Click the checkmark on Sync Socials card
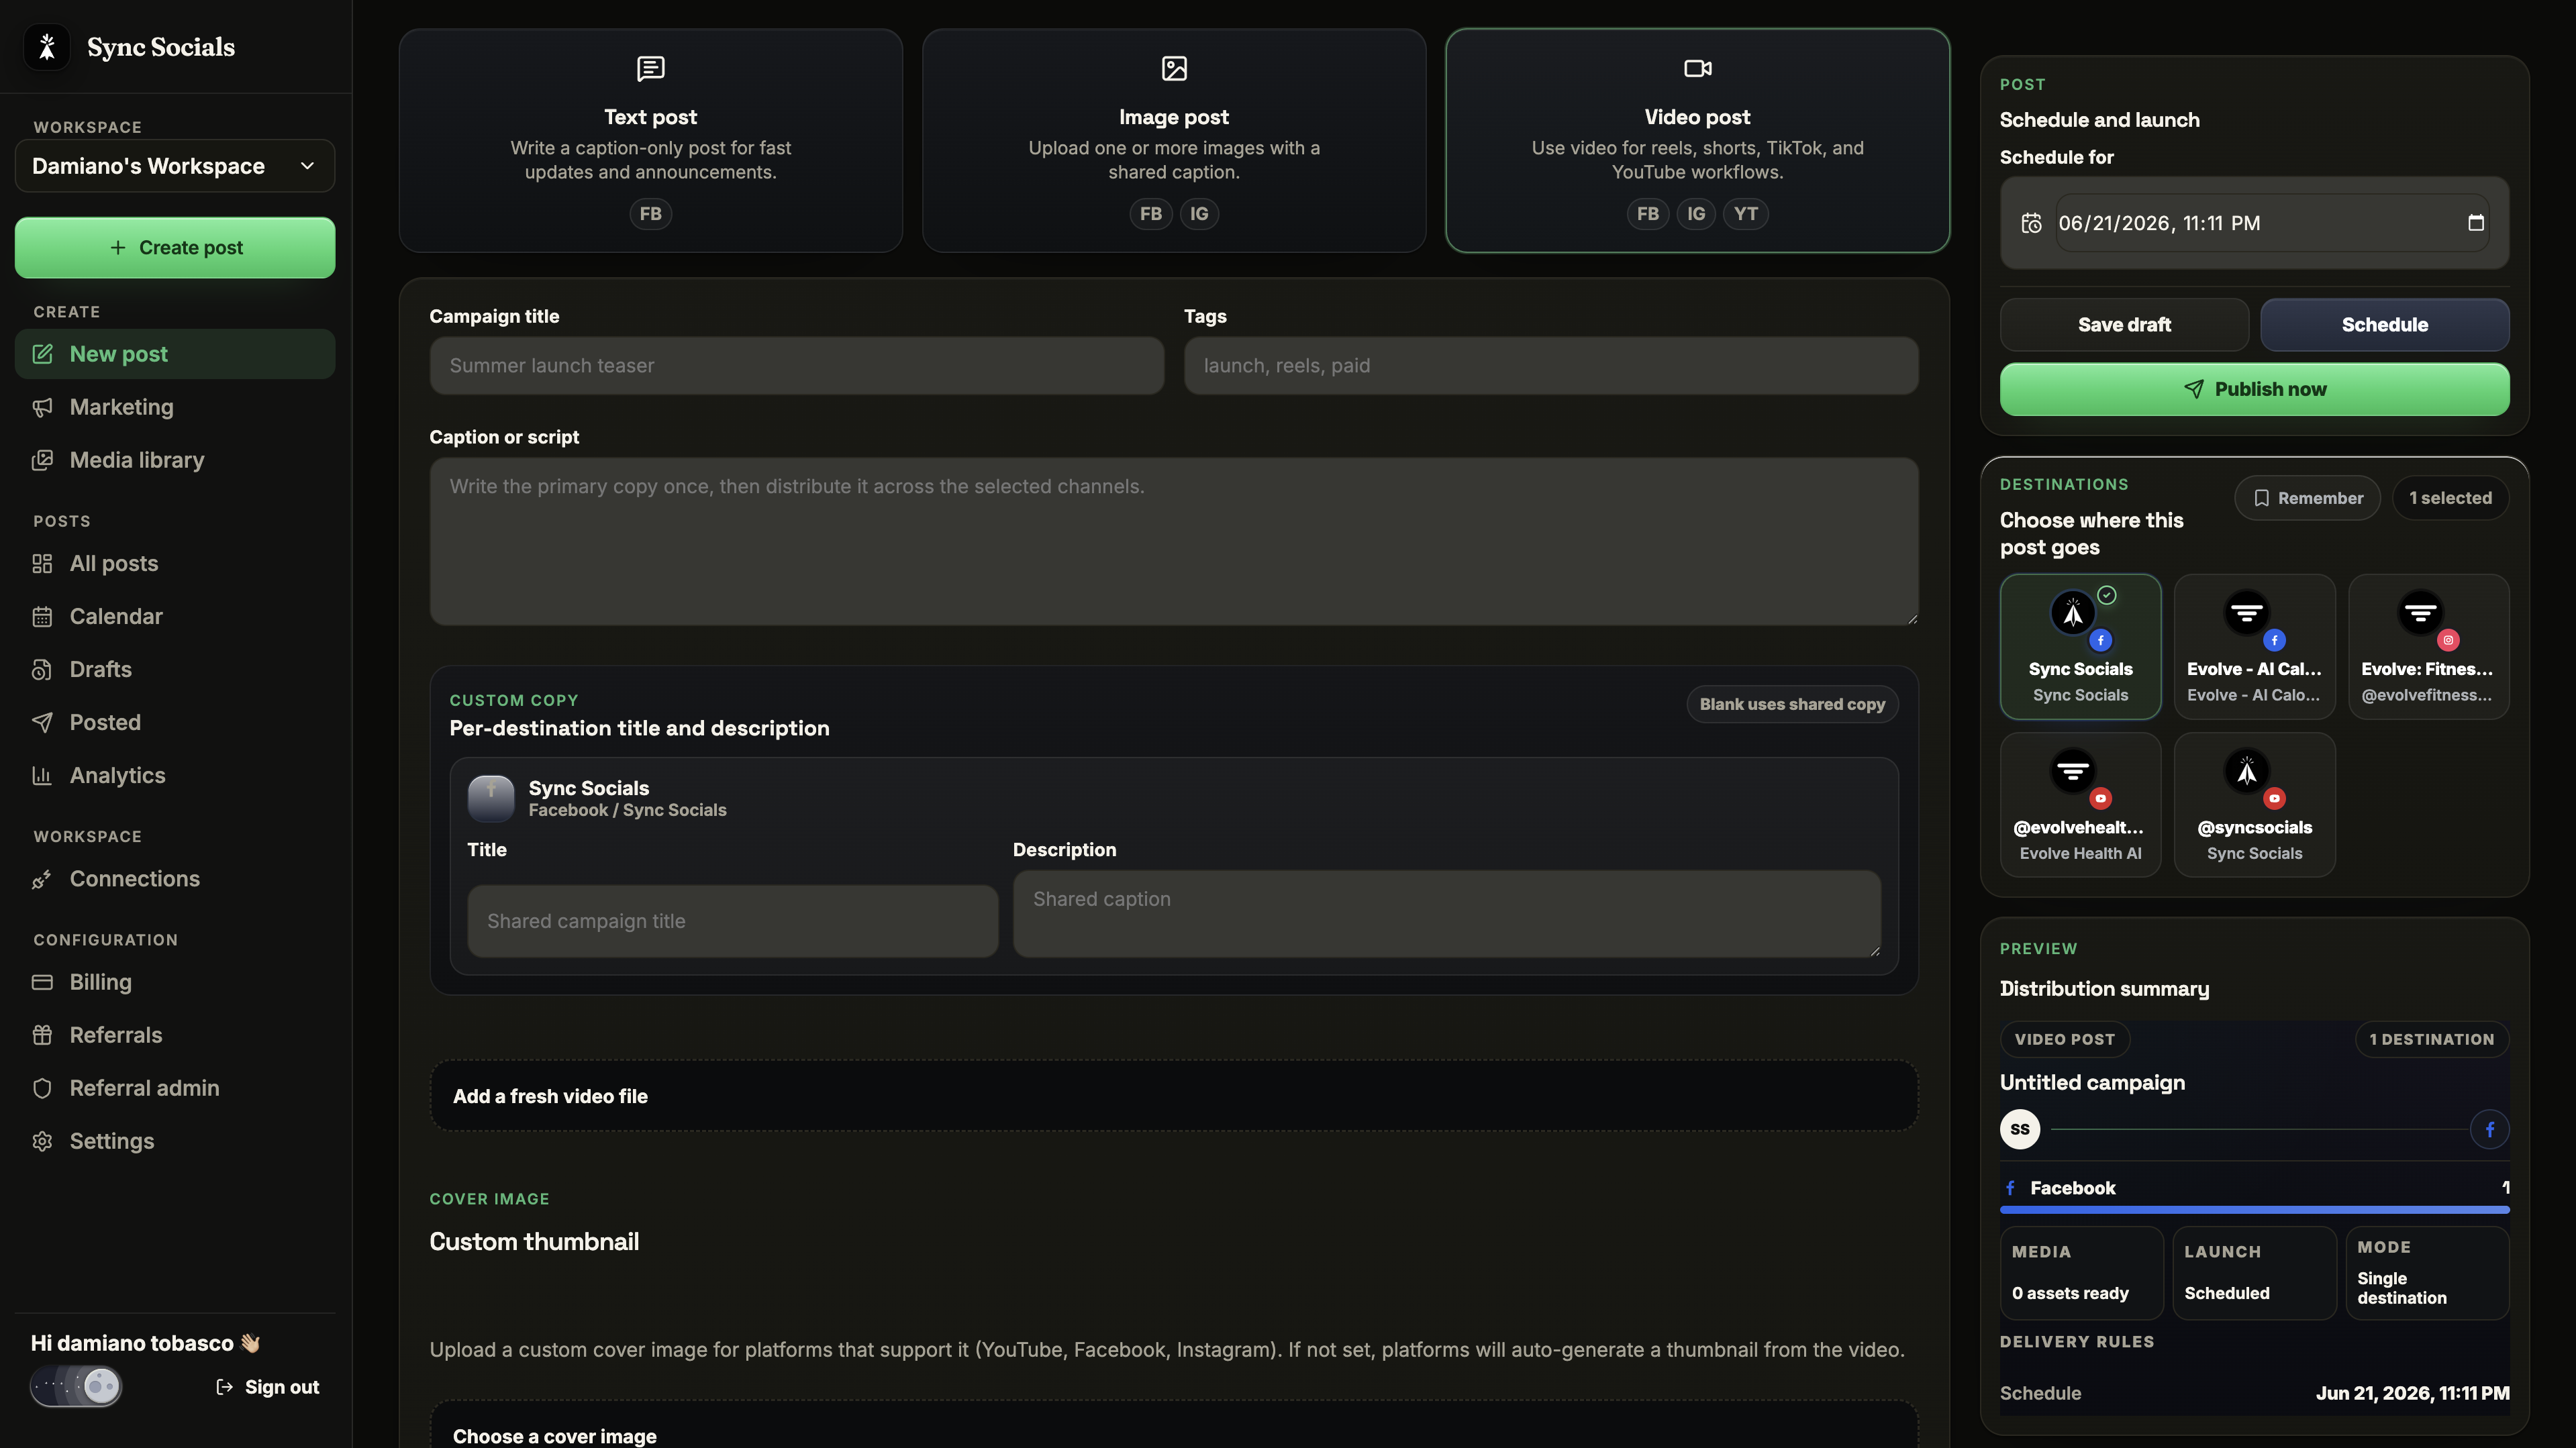Screen dimensions: 2576x1448 [x=2107, y=595]
